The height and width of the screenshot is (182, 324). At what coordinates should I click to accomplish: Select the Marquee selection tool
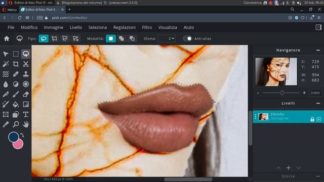tap(16, 54)
